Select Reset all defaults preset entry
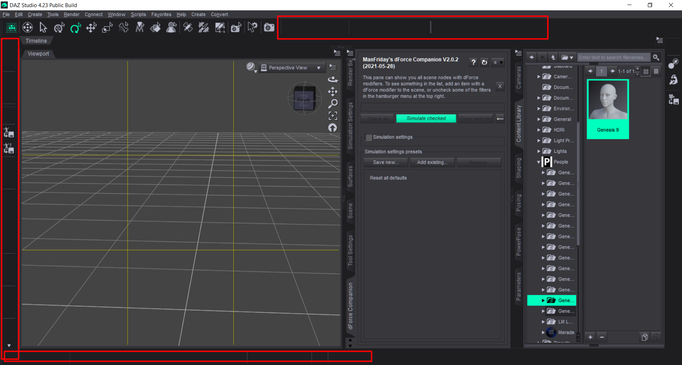The image size is (682, 365). point(388,178)
